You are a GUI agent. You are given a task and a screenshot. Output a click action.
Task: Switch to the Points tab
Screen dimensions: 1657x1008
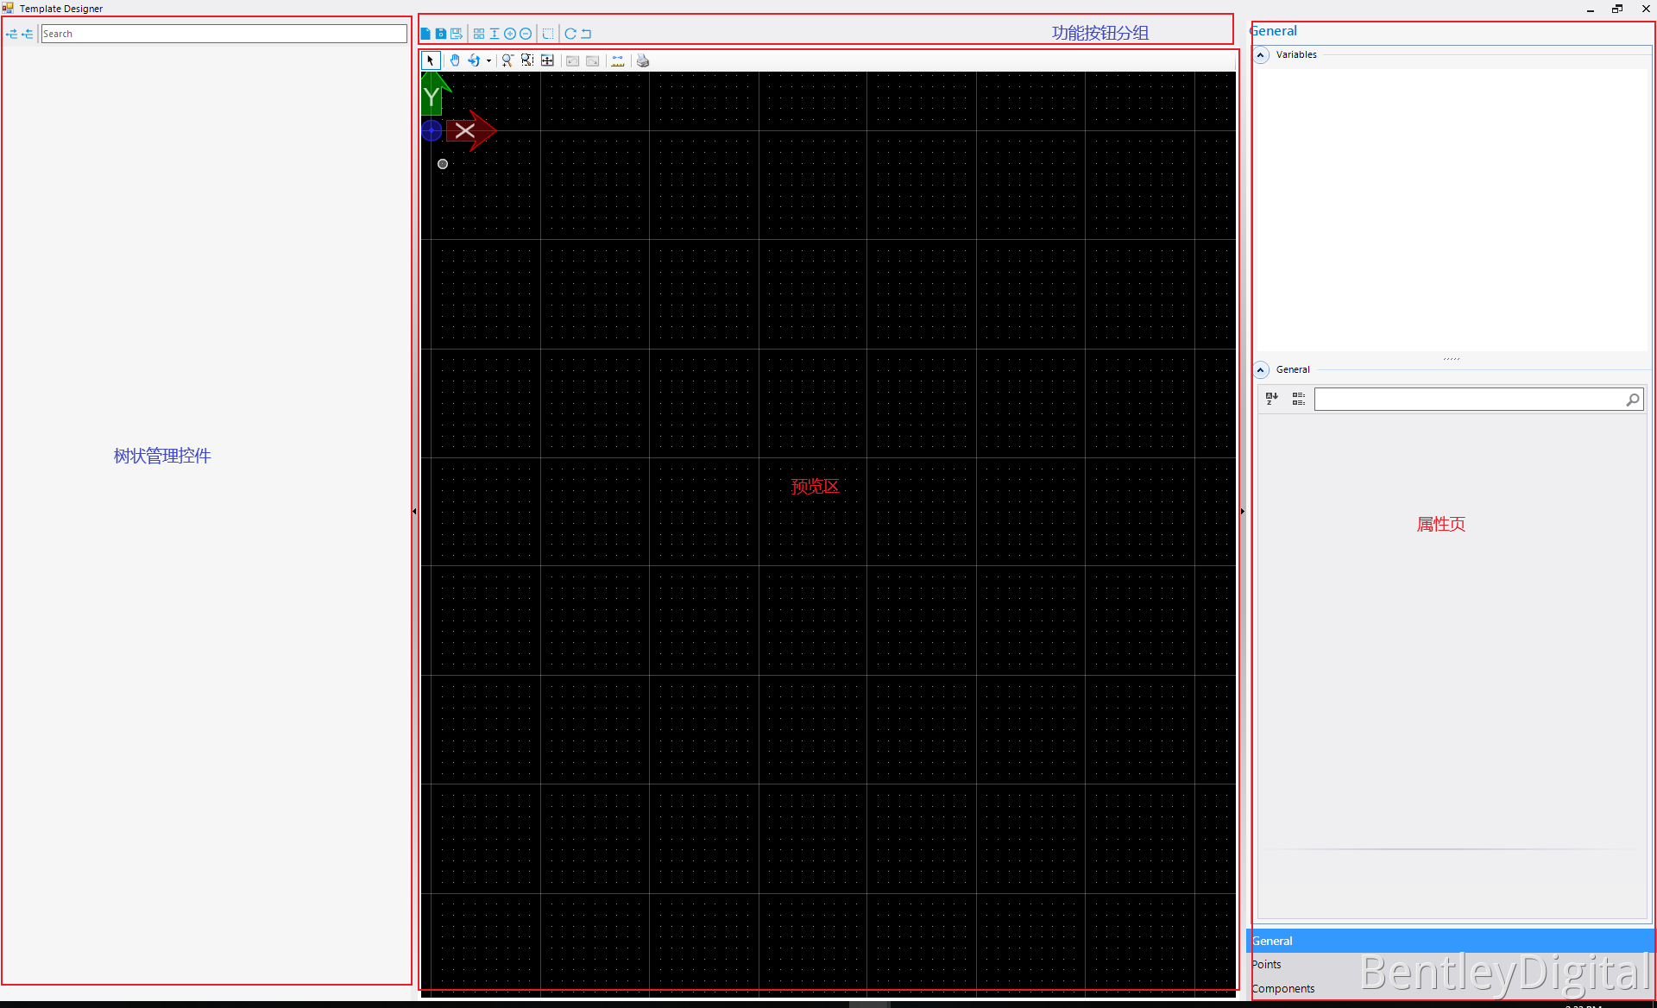1267,964
